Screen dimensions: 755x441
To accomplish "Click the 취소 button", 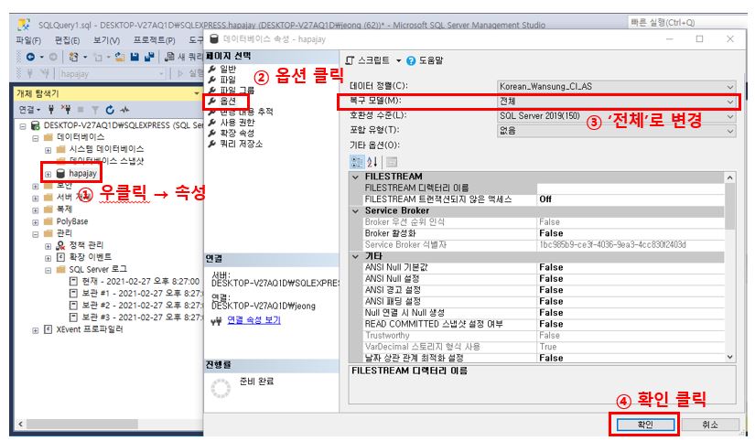I will coord(710,425).
